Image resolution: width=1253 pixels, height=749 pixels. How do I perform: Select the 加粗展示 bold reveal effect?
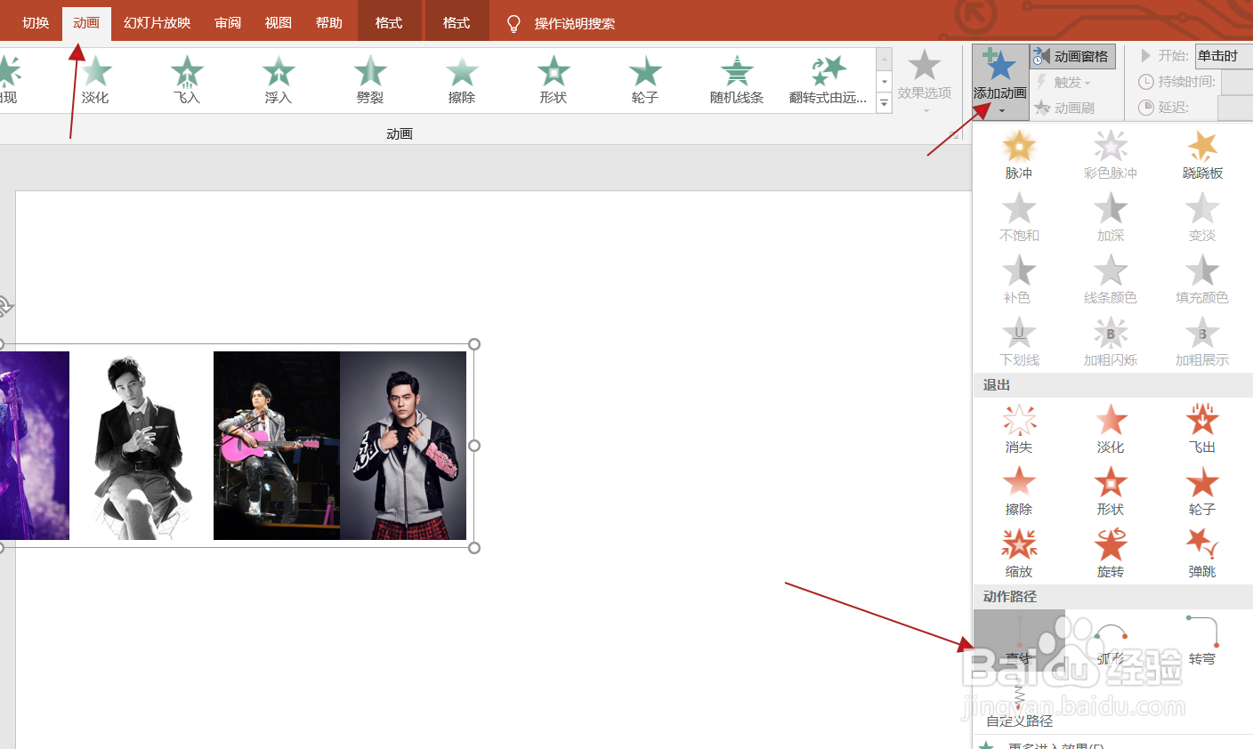1202,342
